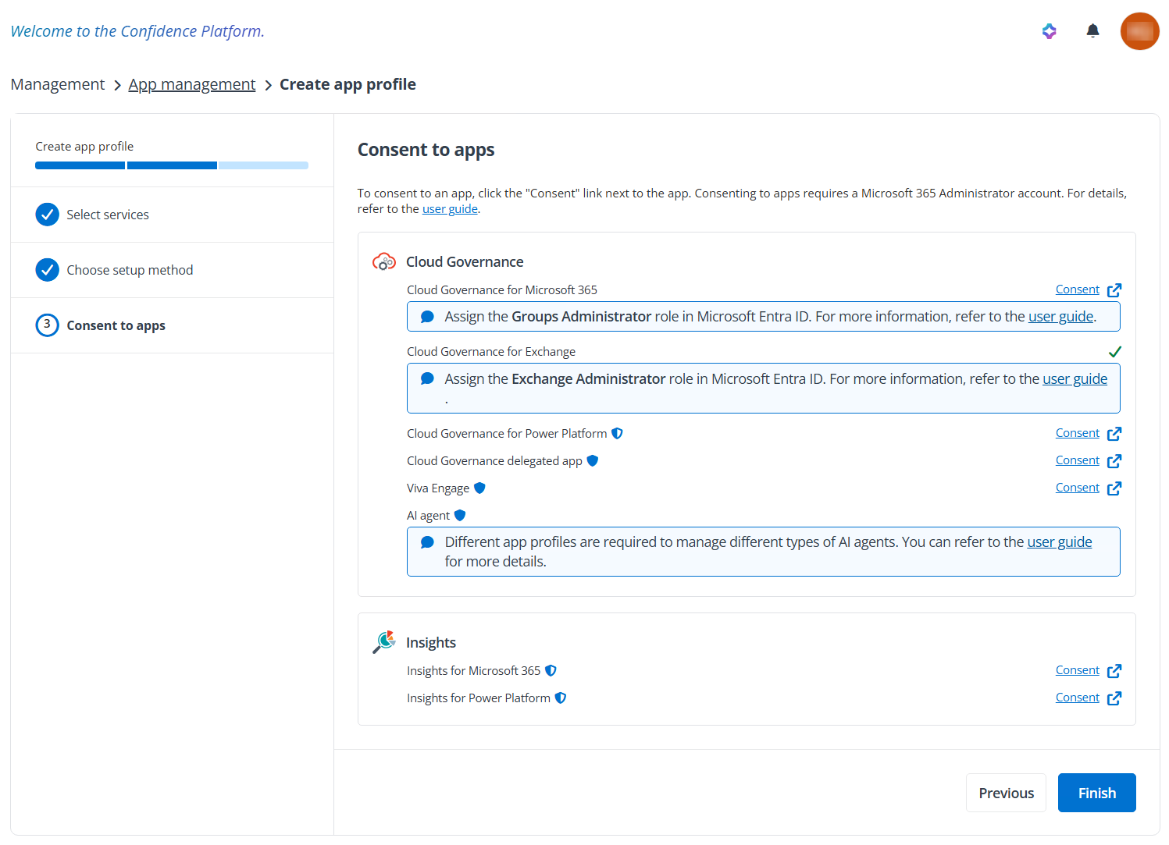Click chat bubble icon in Groups Administrator note
Image resolution: width=1169 pixels, height=845 pixels.
[427, 317]
